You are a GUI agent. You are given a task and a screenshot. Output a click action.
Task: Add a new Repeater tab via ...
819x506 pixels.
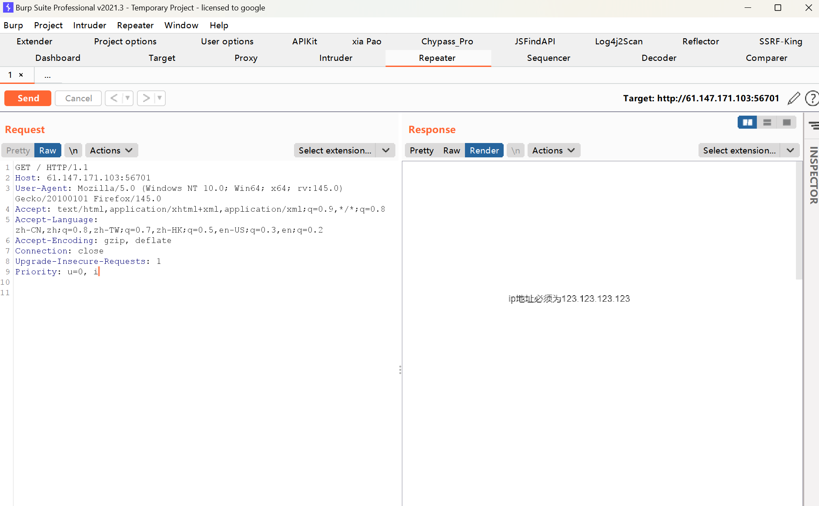coord(47,76)
